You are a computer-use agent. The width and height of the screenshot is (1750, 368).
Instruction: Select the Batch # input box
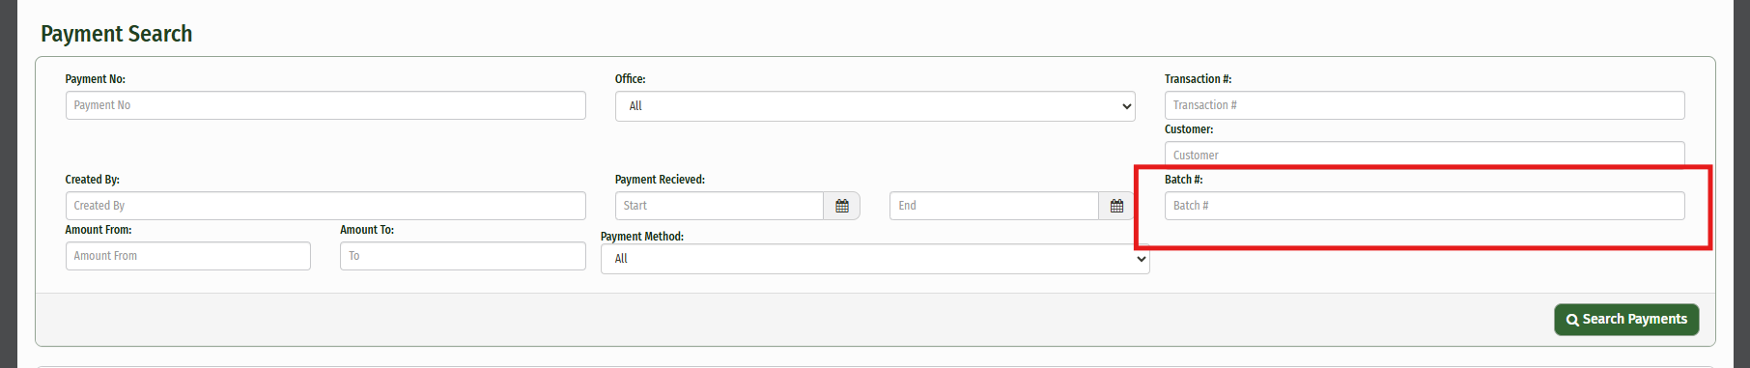[x=1425, y=206]
